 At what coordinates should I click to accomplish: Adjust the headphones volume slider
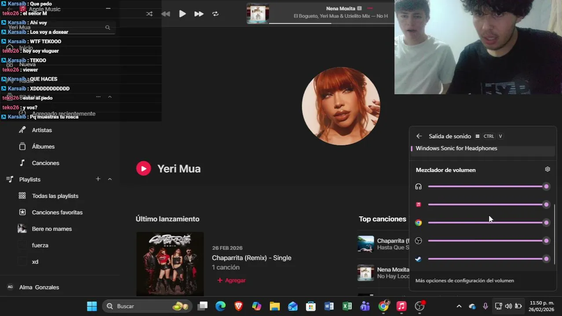pos(488,187)
